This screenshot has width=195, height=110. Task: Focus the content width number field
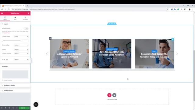coord(25,41)
